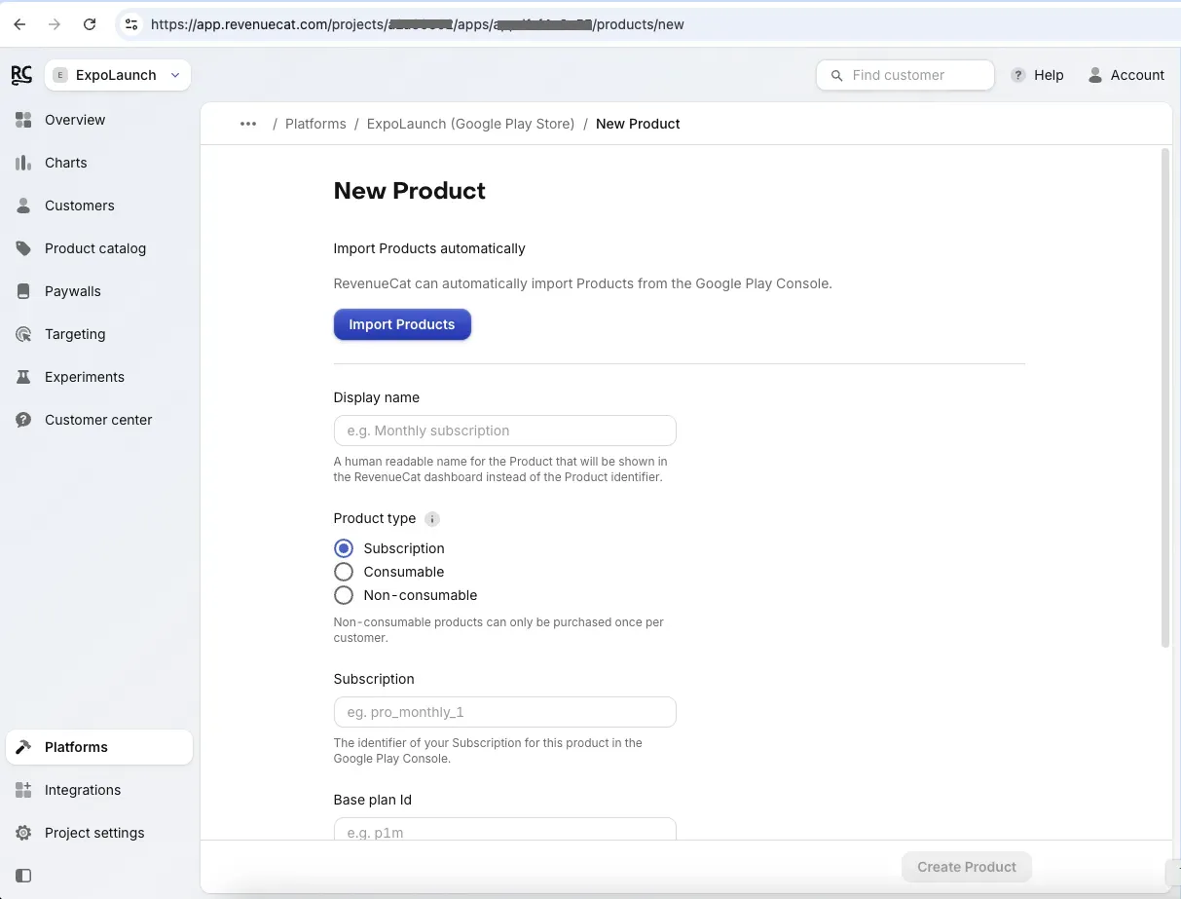
Task: Click Project settings in the sidebar
Action: click(x=99, y=833)
